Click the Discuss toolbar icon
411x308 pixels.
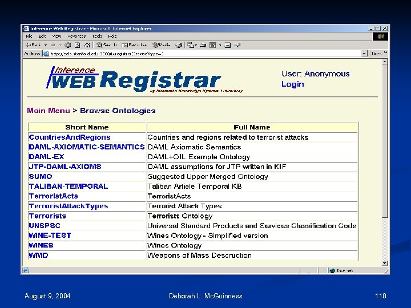tap(228, 45)
